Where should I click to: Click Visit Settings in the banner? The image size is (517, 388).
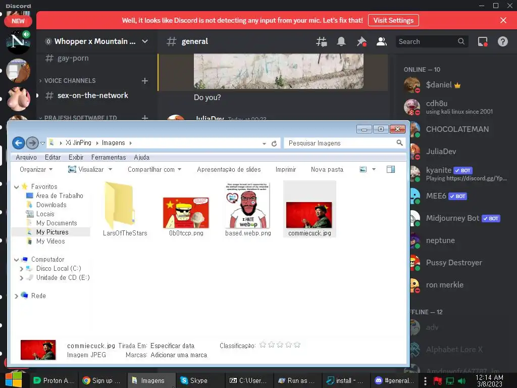(393, 20)
